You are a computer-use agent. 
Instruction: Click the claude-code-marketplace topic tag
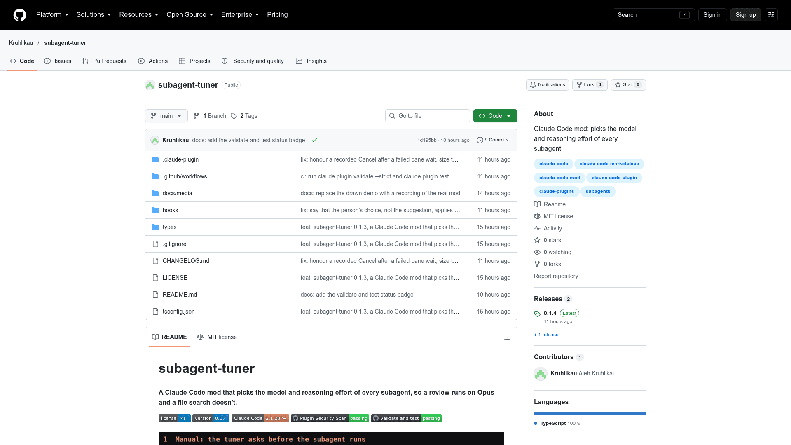(x=609, y=164)
